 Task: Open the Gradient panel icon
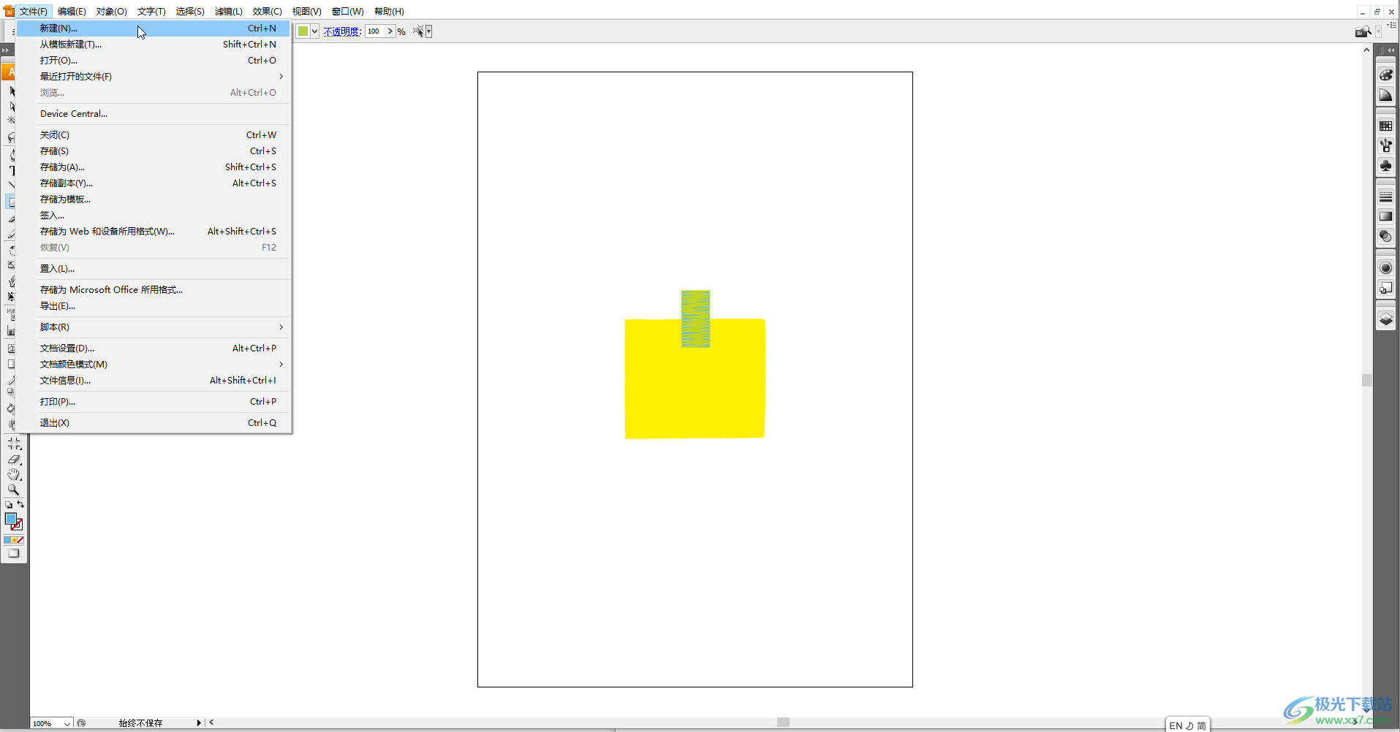coord(1385,216)
